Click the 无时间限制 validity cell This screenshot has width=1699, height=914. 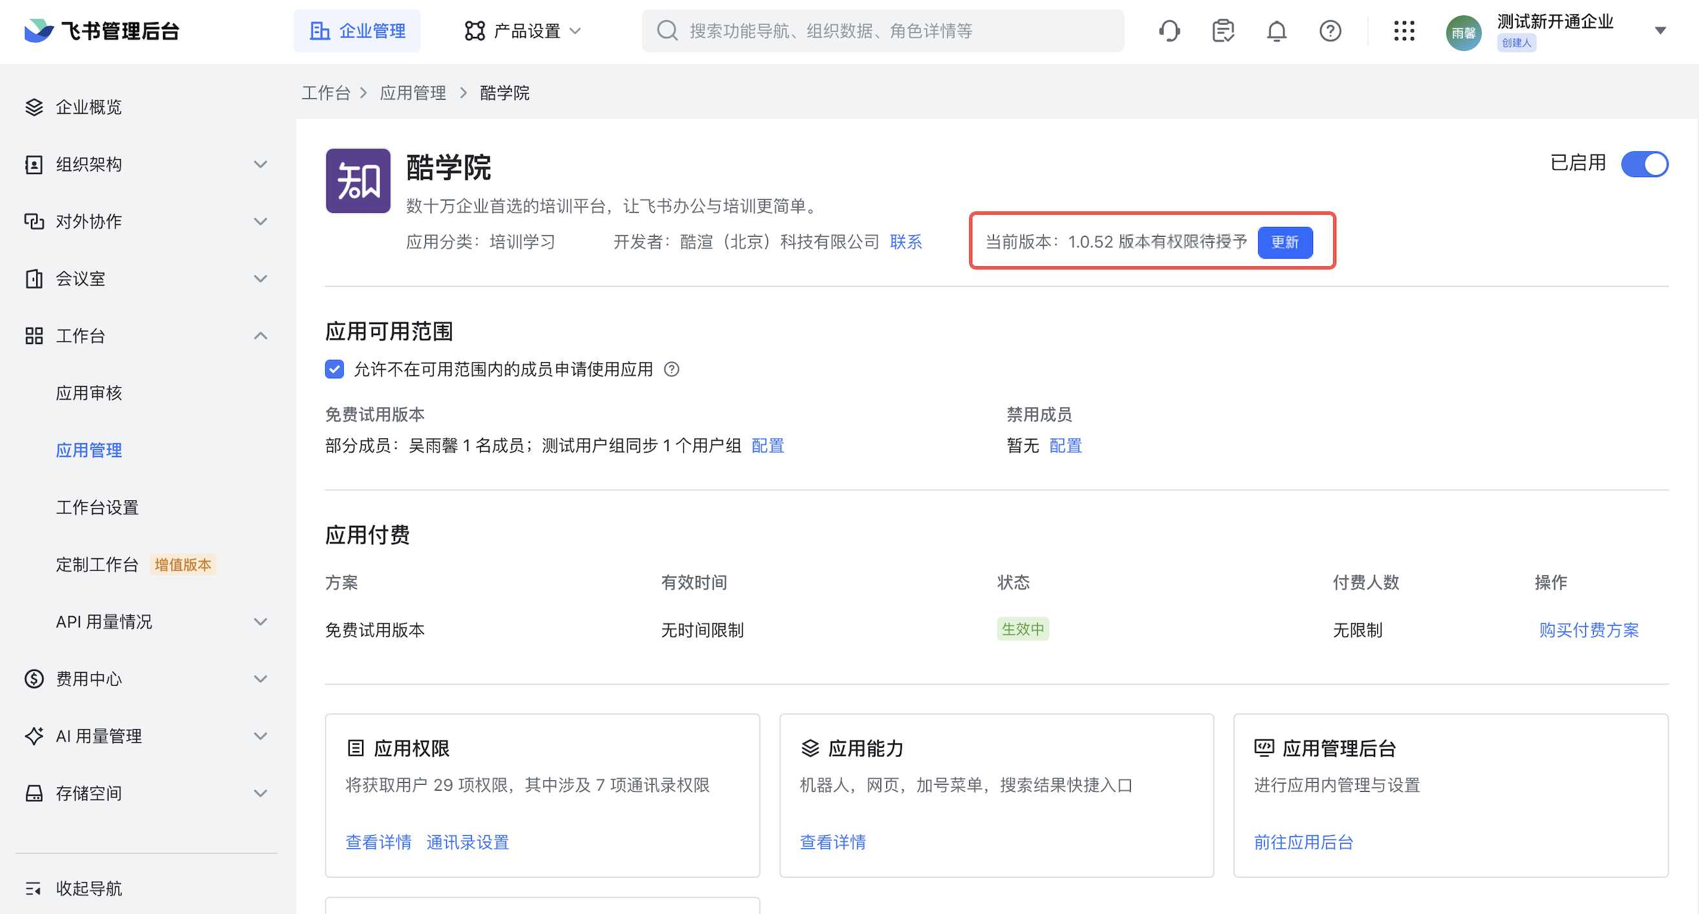pyautogui.click(x=702, y=630)
